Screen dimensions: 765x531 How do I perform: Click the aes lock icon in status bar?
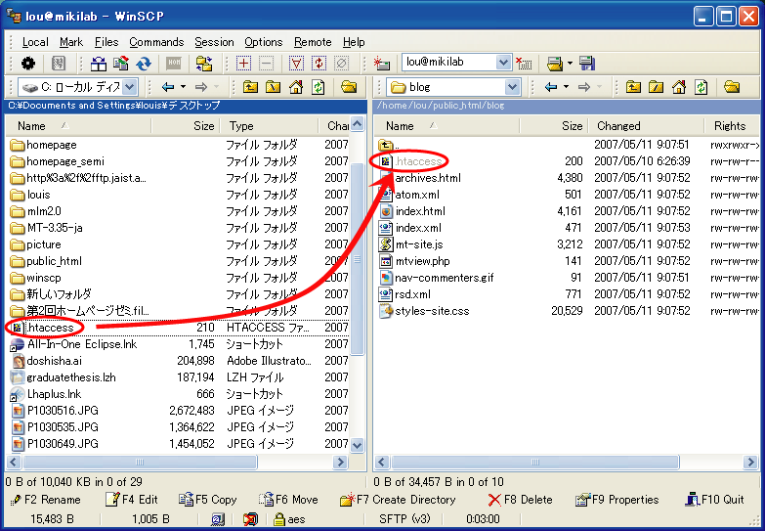point(279,519)
